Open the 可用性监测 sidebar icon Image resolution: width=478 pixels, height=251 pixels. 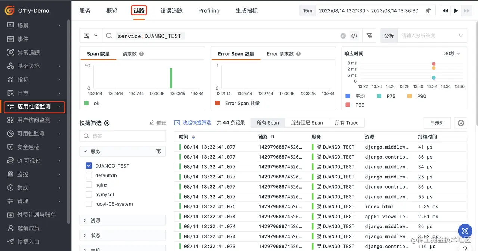click(11, 134)
